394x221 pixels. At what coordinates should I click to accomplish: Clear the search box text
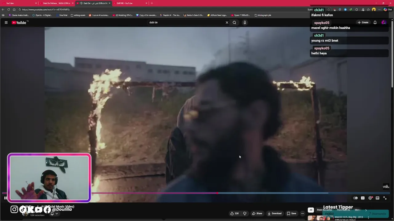[x=227, y=22]
